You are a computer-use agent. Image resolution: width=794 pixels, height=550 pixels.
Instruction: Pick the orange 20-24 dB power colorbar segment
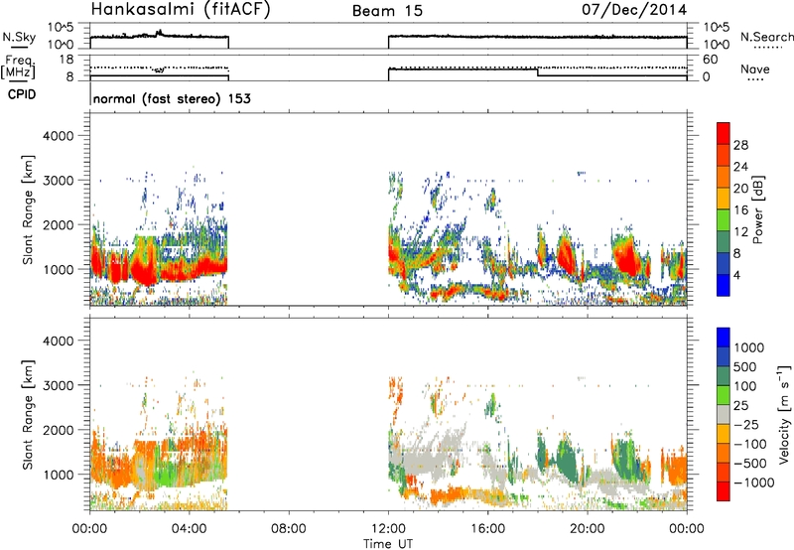click(x=724, y=177)
